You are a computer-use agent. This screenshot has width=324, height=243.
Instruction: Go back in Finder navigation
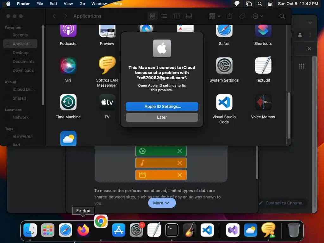[x=54, y=16]
